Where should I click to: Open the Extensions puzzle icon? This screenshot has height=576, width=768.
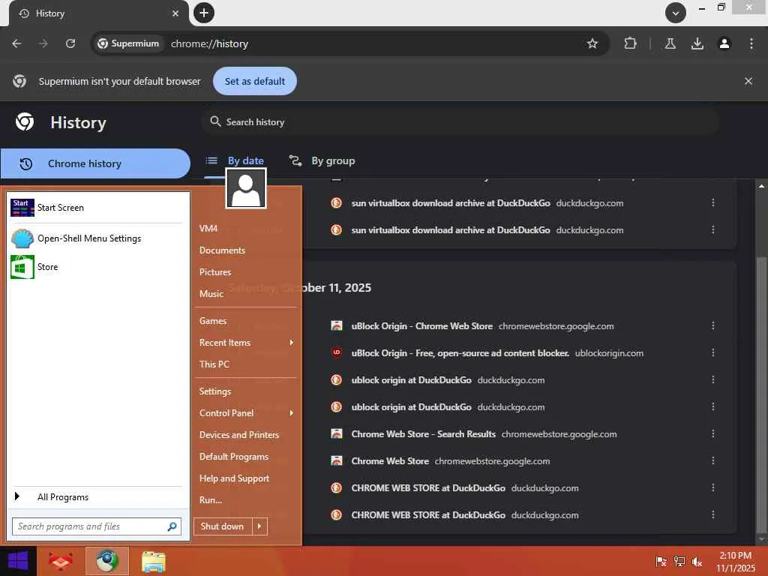click(630, 43)
